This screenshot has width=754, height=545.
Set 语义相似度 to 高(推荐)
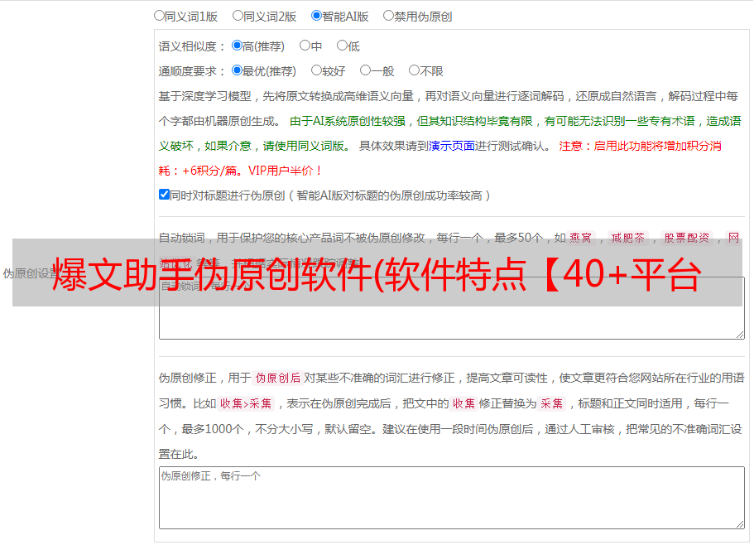[237, 46]
